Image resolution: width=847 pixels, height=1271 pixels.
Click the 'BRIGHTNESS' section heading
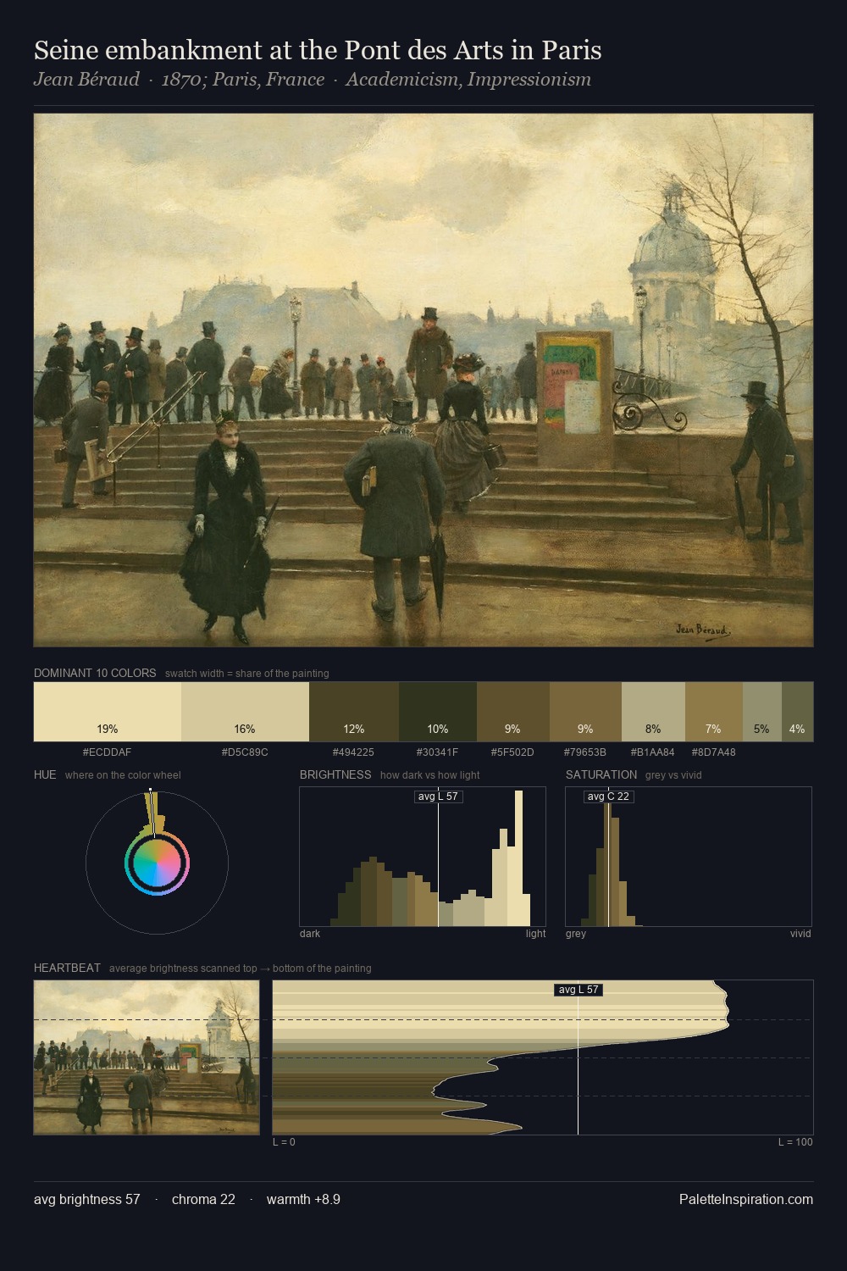coord(335,774)
